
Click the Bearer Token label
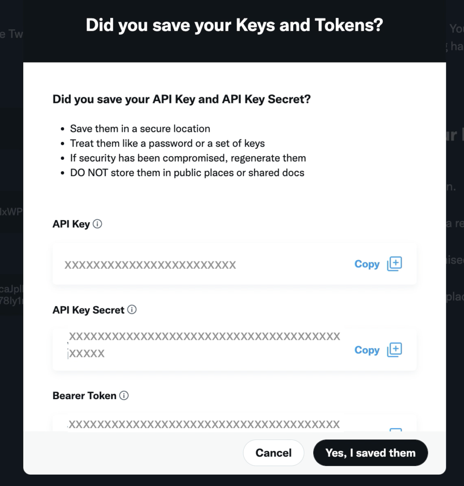(85, 396)
